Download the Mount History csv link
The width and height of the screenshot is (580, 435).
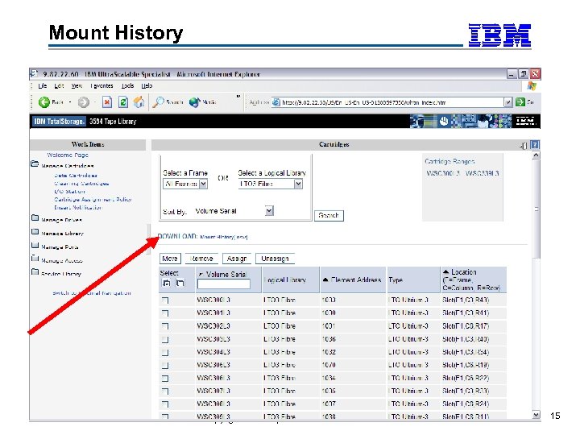224,237
